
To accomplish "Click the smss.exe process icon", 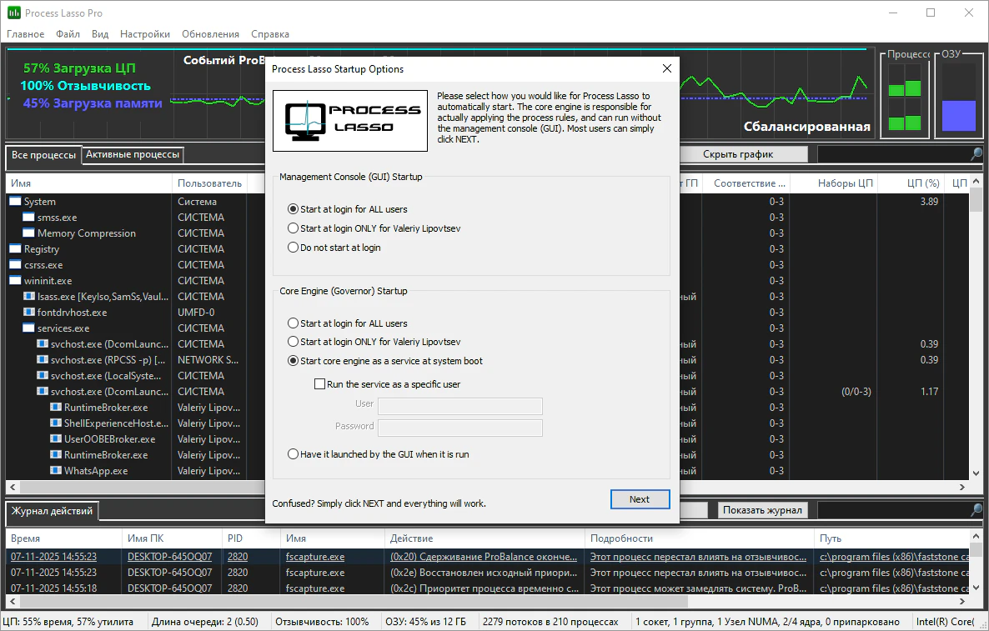I will point(28,217).
